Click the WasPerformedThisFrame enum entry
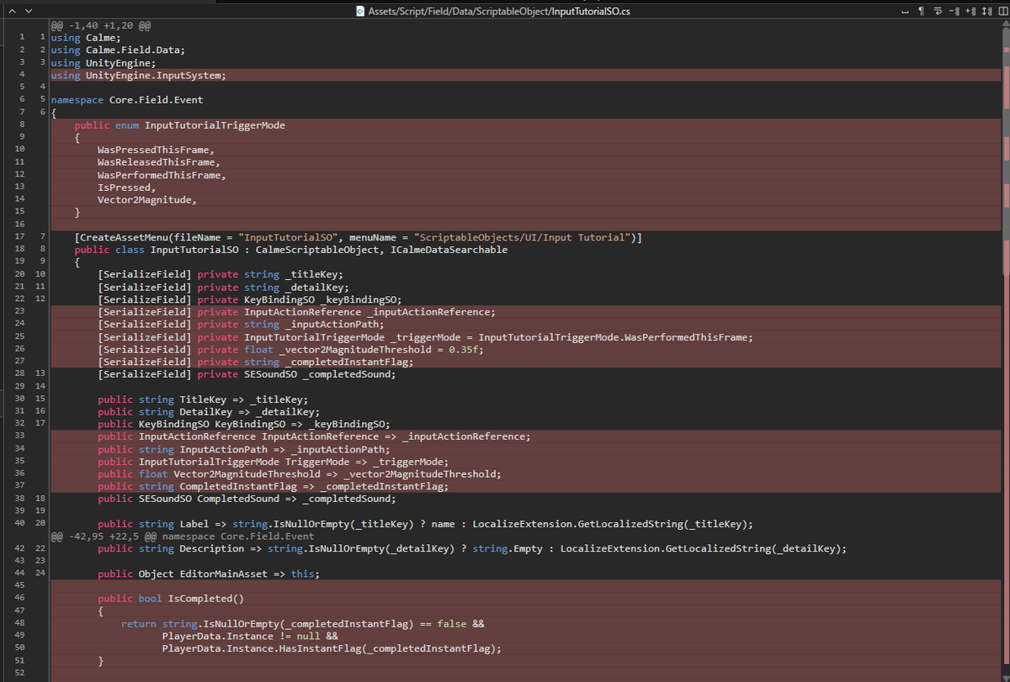The image size is (1010, 682). click(162, 175)
